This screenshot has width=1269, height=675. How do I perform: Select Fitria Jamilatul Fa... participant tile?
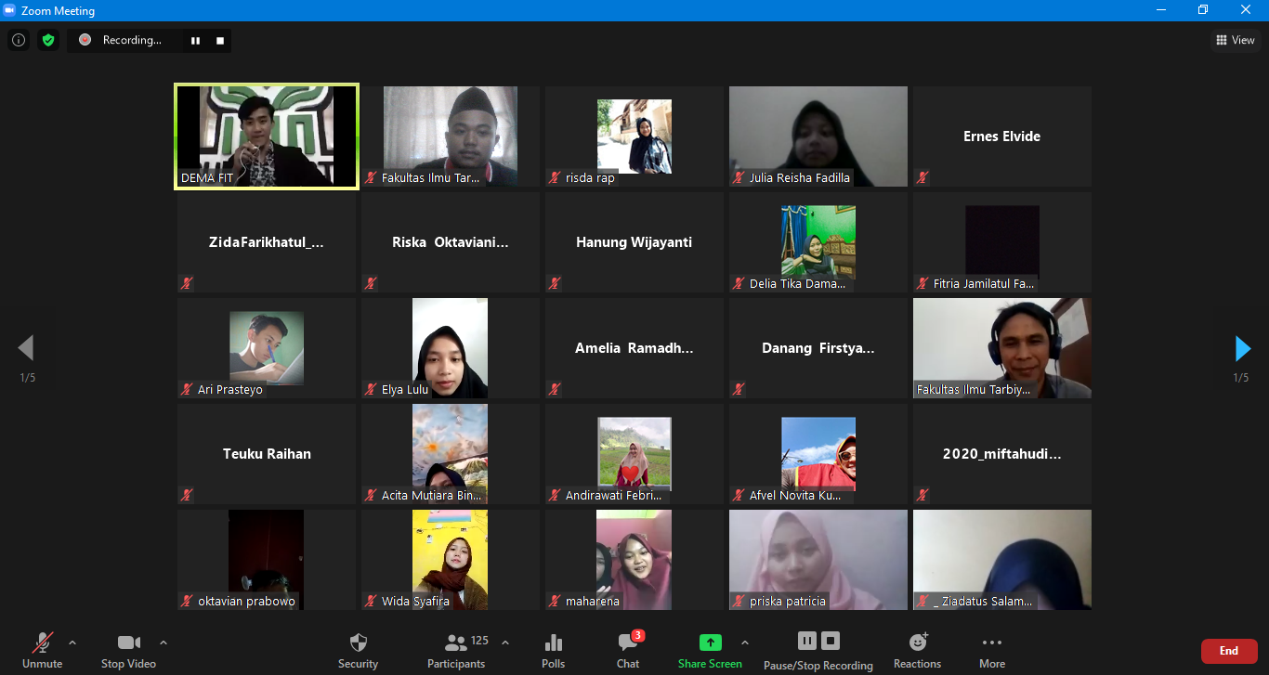[x=1002, y=242]
